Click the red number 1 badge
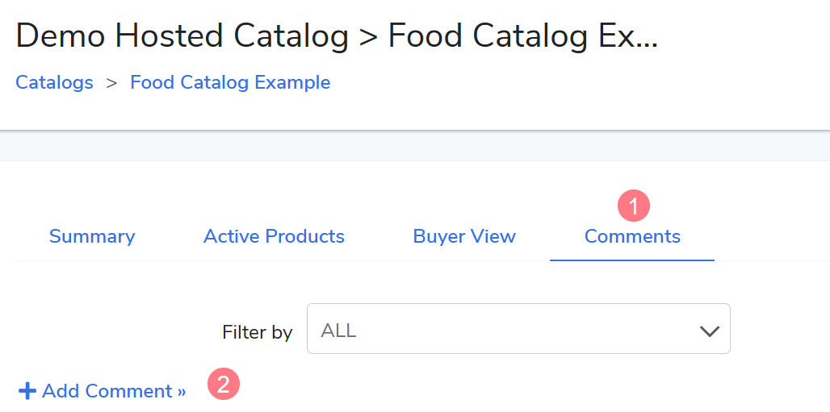The width and height of the screenshot is (830, 412). pyautogui.click(x=634, y=206)
